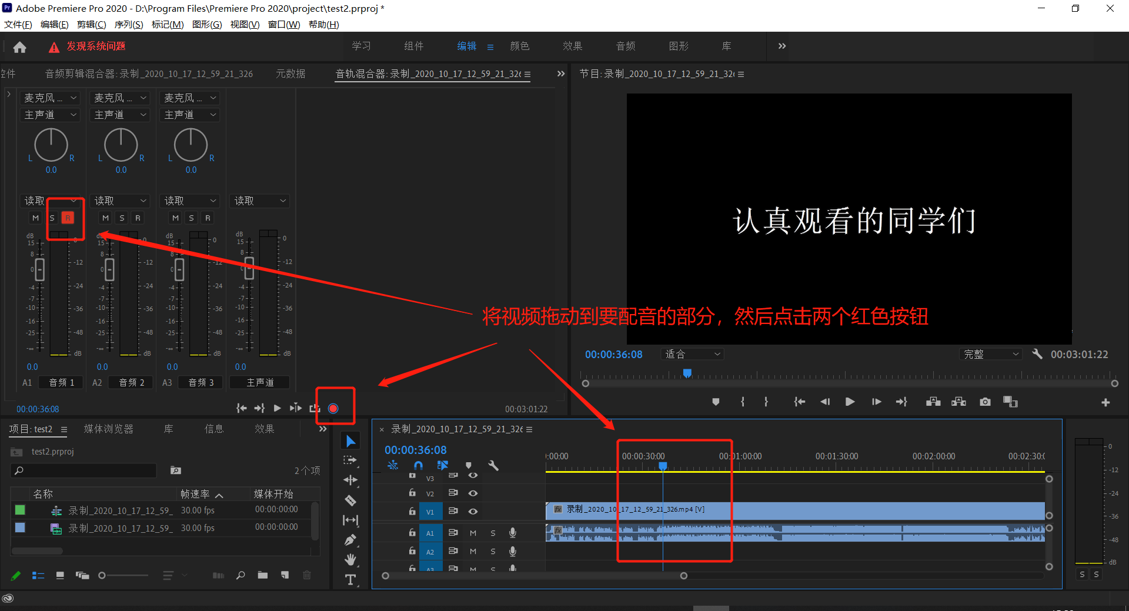Image resolution: width=1129 pixels, height=611 pixels.
Task: Select the Hand tool
Action: (x=350, y=559)
